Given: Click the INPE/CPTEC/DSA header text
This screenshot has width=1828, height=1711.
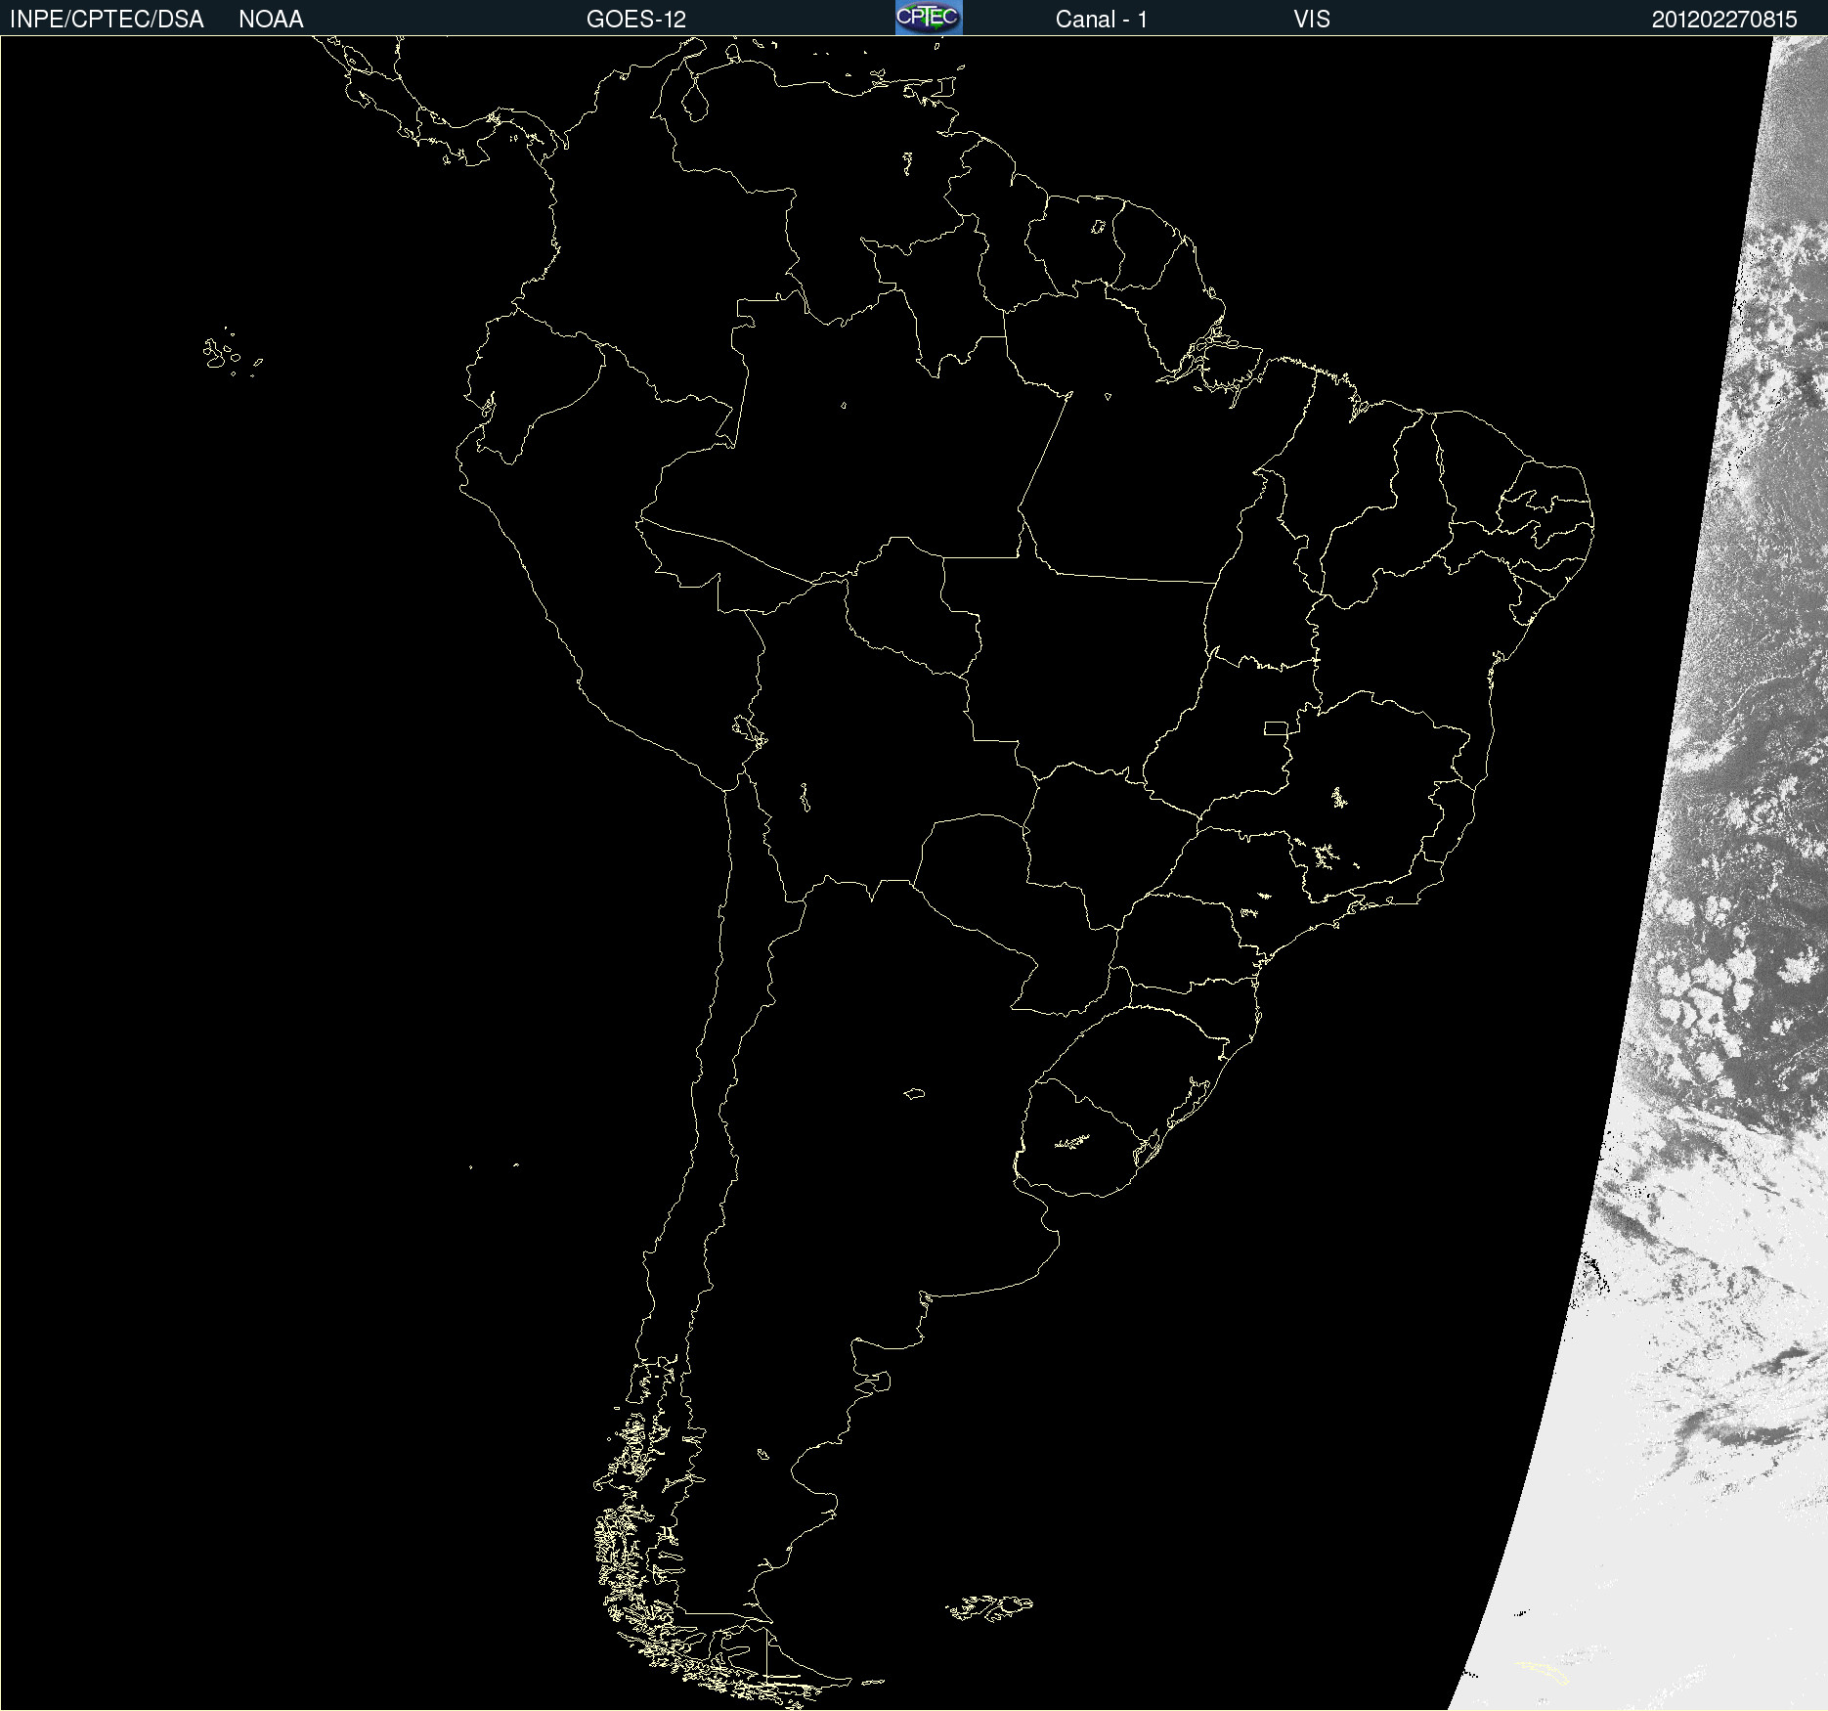Looking at the screenshot, I should click(107, 20).
